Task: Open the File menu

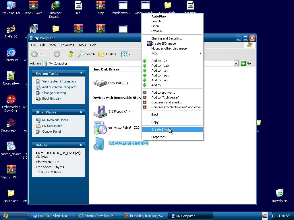Action: pos(33,45)
